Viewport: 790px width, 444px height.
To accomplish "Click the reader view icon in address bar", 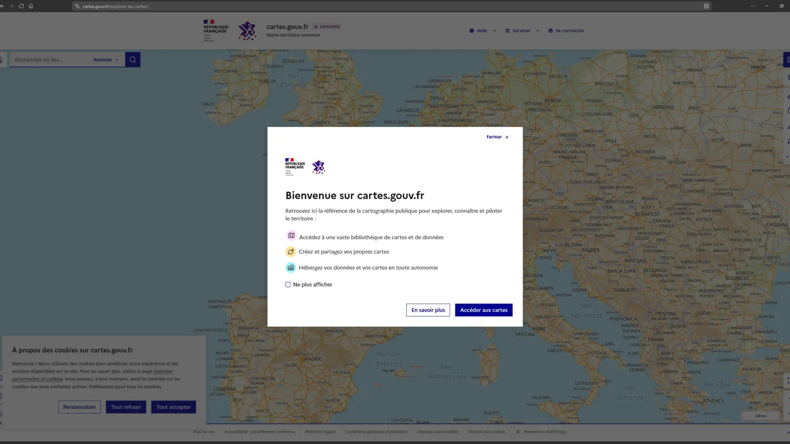I will click(x=706, y=6).
